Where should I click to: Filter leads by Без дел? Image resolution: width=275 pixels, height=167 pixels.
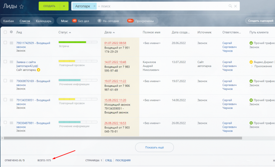(84, 21)
